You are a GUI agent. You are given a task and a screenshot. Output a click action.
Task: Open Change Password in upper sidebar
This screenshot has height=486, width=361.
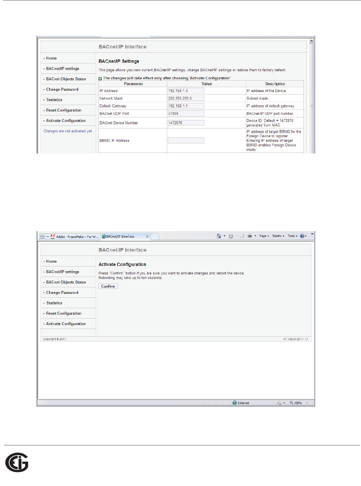pyautogui.click(x=62, y=89)
